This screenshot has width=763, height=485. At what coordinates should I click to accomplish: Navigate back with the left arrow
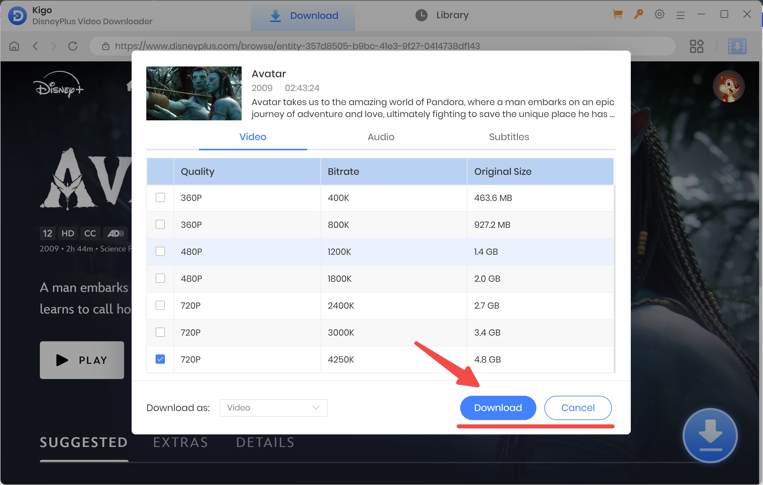[35, 46]
